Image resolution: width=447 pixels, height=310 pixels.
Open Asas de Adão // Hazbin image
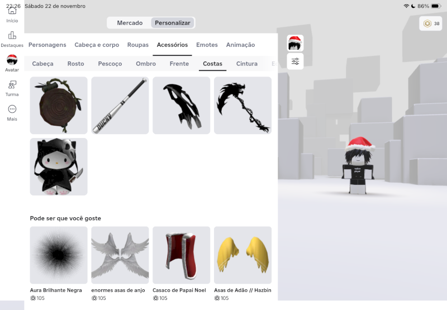pos(243,255)
